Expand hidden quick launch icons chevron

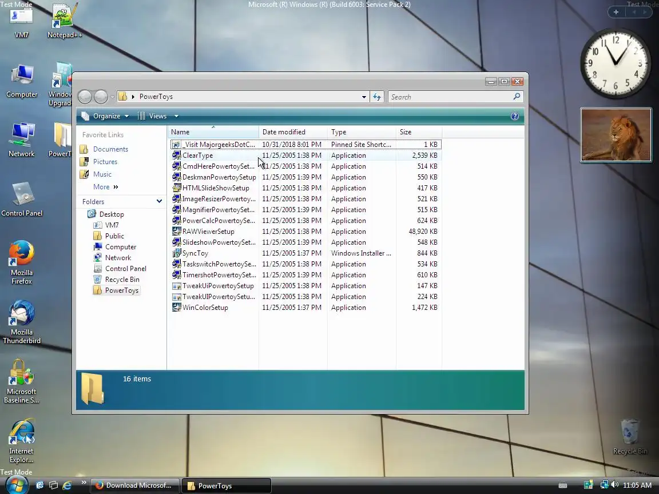(84, 482)
